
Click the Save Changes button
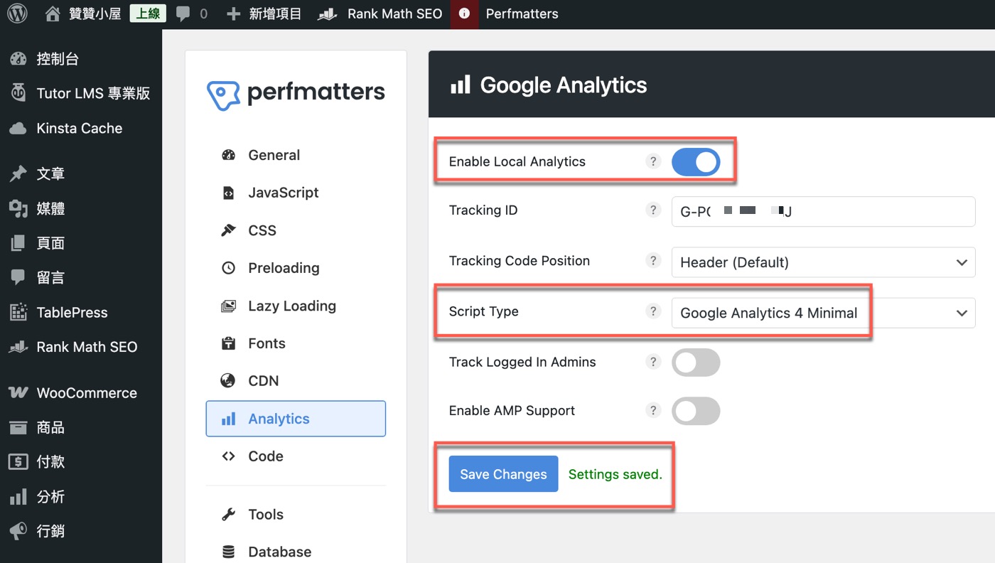point(503,474)
